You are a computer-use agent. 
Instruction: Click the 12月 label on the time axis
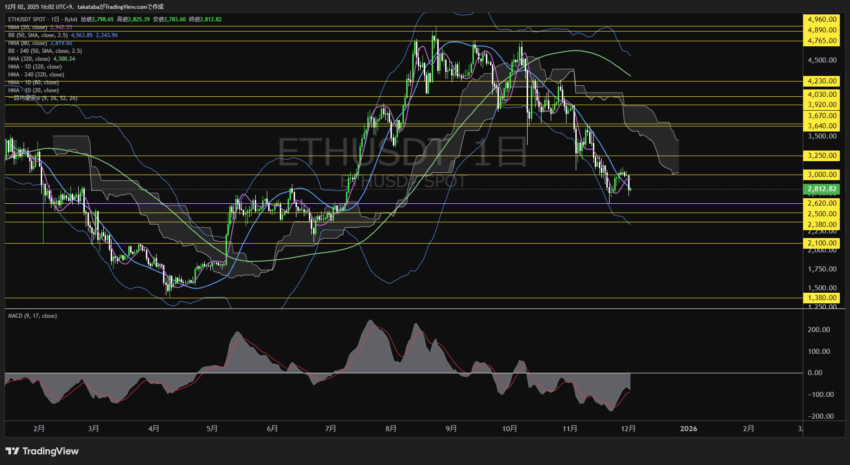(629, 429)
